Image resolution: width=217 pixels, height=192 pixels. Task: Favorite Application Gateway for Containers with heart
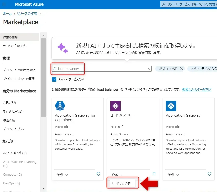click(98, 174)
